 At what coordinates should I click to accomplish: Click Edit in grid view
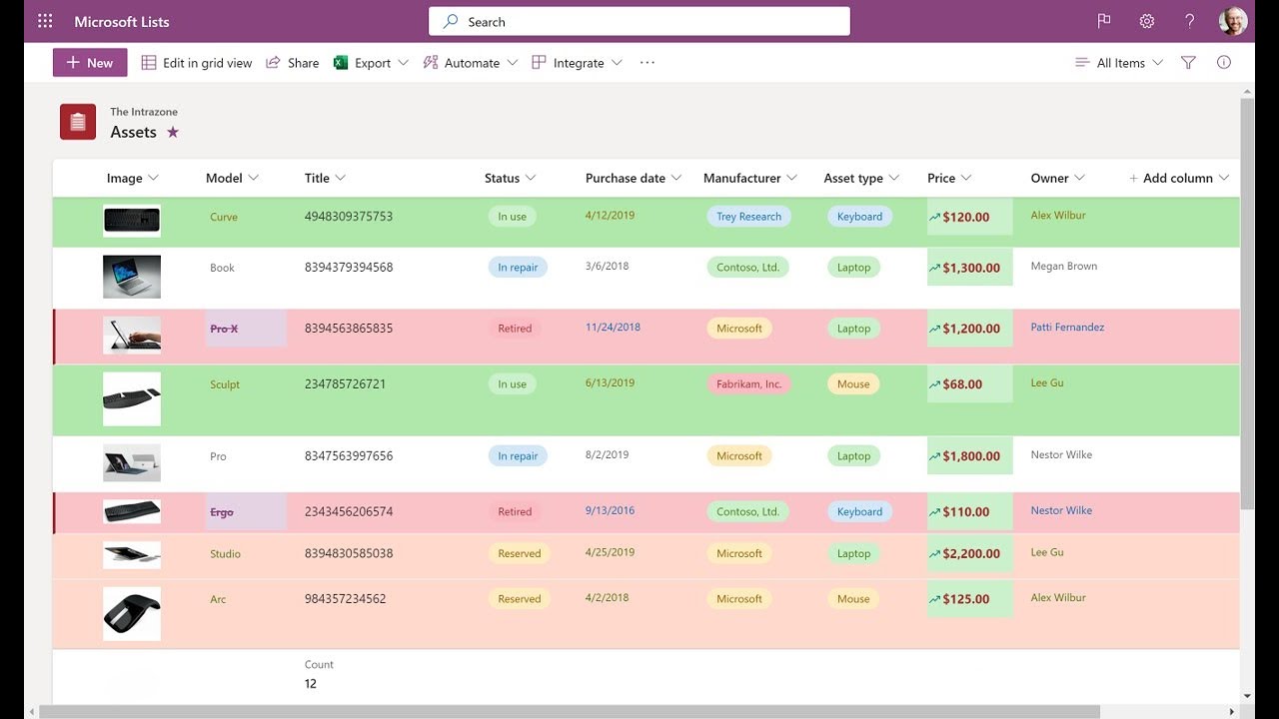point(197,62)
